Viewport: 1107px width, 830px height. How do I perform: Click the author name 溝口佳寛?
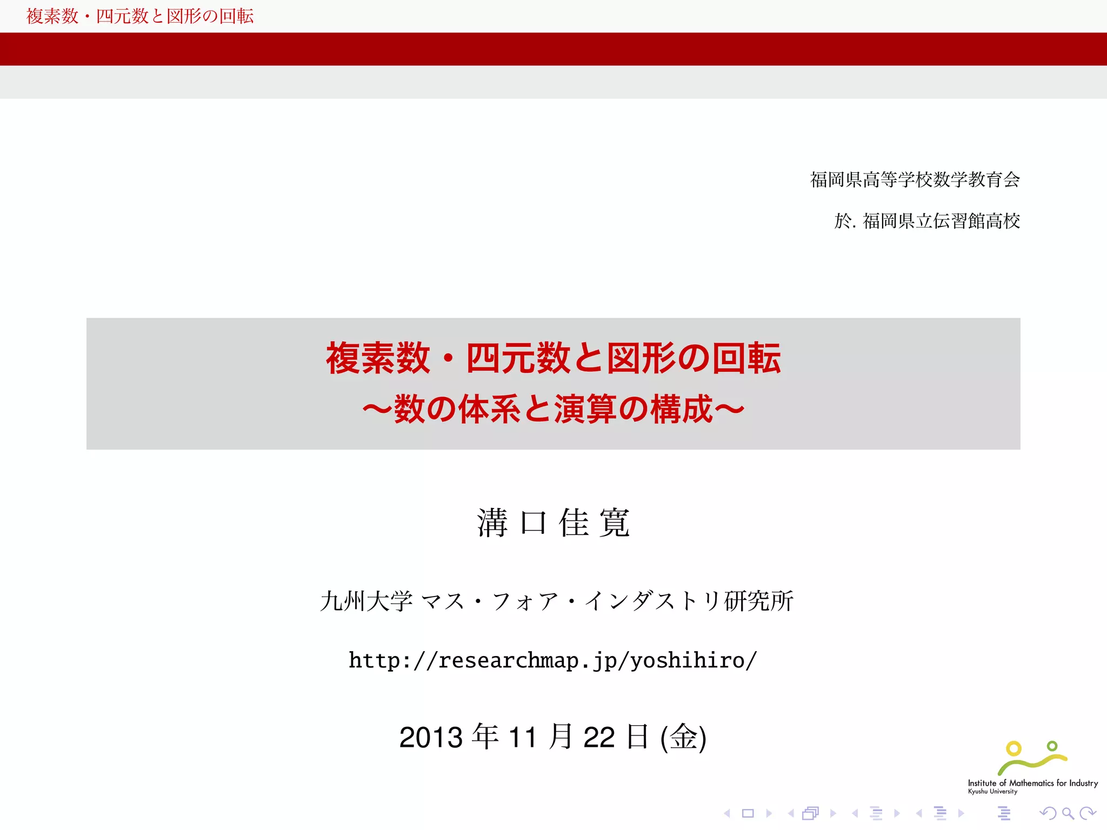(553, 523)
